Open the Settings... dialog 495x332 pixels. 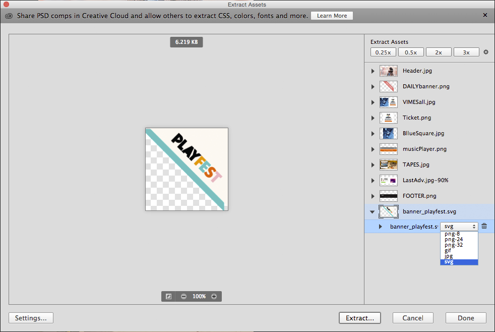pos(31,318)
